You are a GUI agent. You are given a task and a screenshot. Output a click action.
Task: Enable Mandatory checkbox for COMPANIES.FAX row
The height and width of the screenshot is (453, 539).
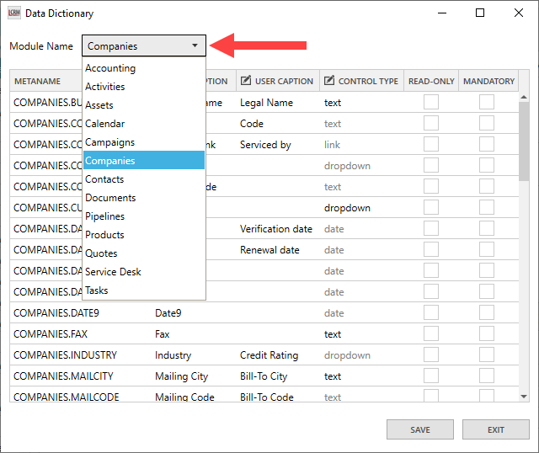pyautogui.click(x=487, y=334)
